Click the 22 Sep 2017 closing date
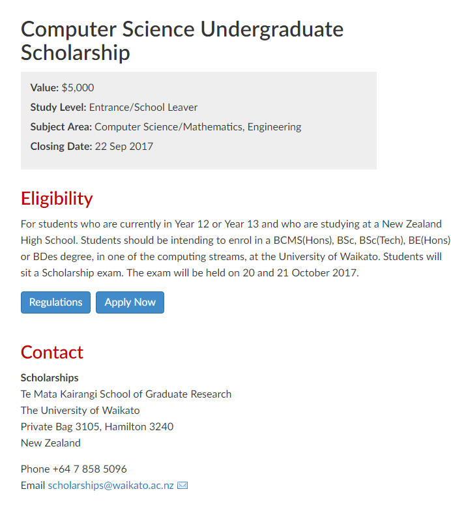The height and width of the screenshot is (513, 451). (x=124, y=147)
